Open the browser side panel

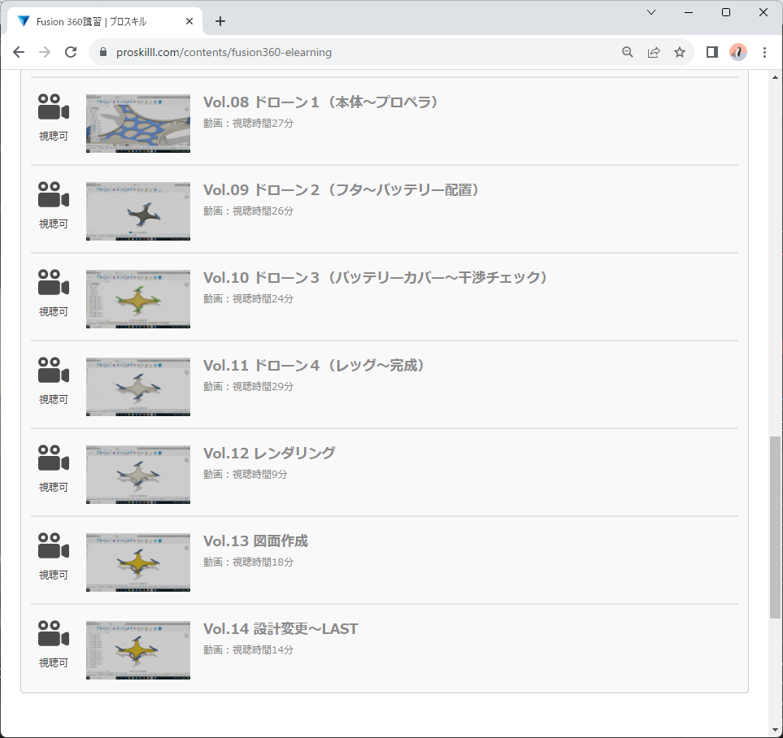pos(712,52)
